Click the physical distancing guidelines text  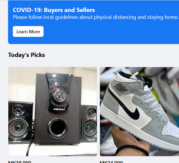tap(96, 17)
